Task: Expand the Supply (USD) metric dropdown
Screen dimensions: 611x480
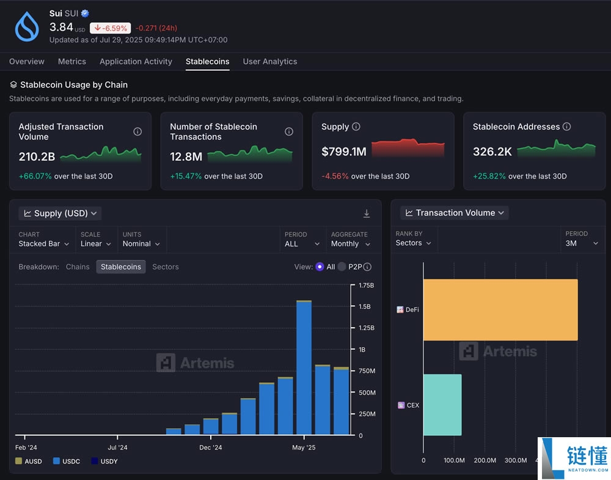Action: pos(60,213)
